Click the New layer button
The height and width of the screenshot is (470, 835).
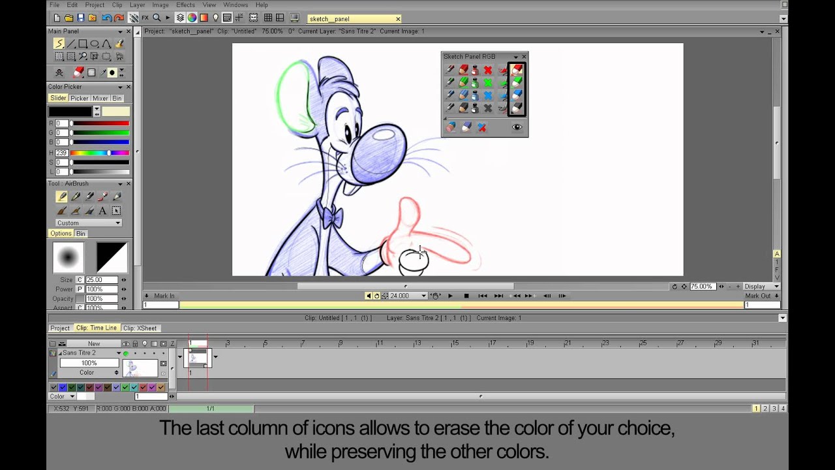tap(94, 343)
